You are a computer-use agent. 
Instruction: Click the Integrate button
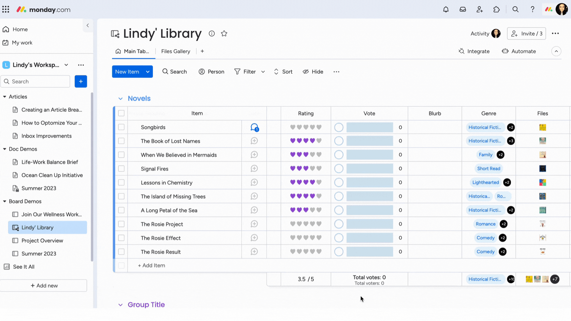point(474,51)
